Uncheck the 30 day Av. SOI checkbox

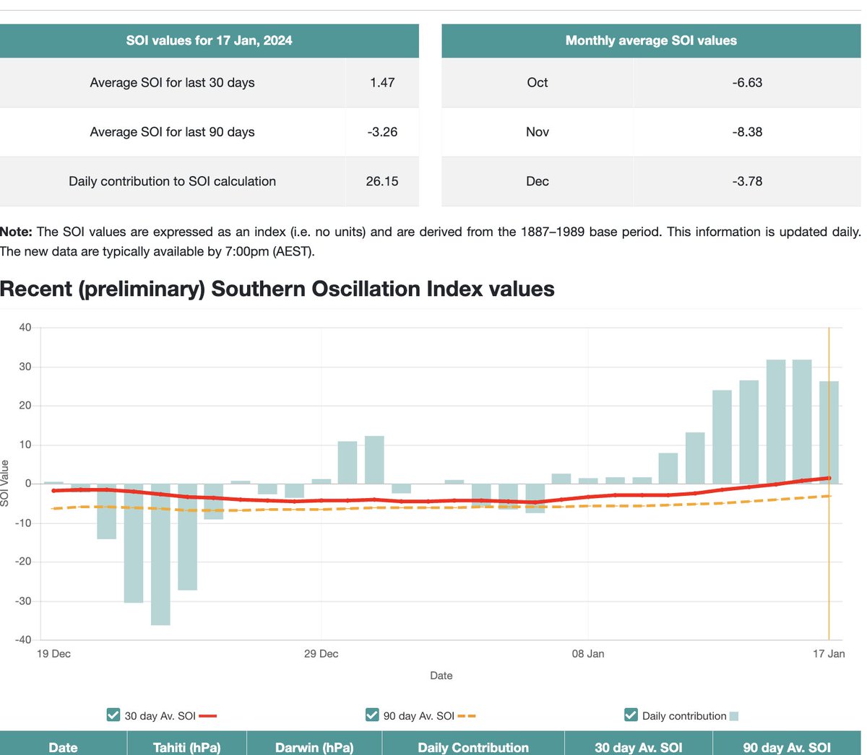[x=113, y=715]
